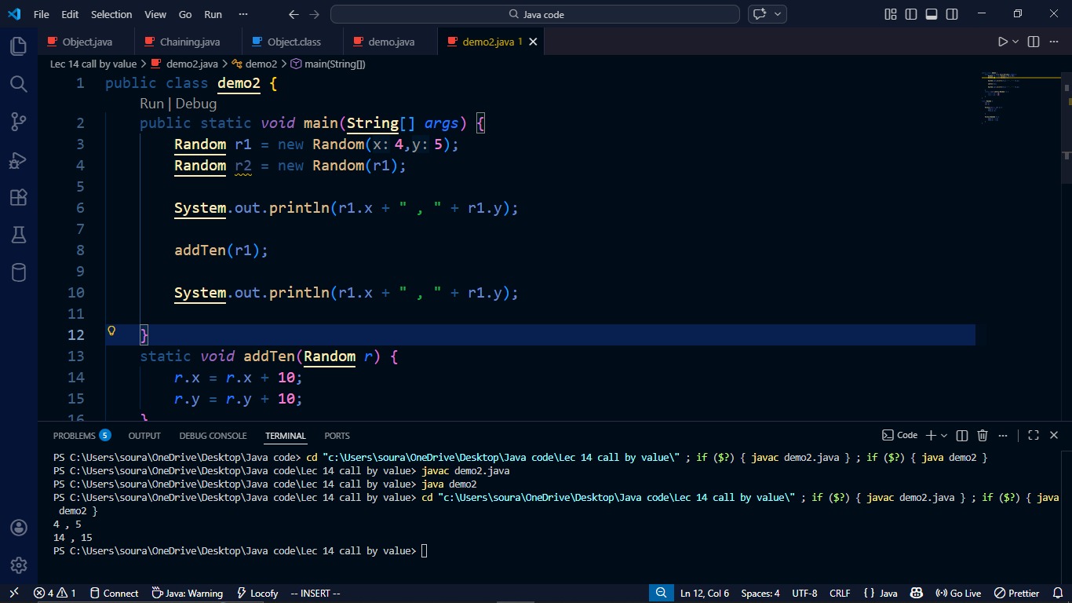
Task: Split the editor to the right
Action: coord(1034,42)
